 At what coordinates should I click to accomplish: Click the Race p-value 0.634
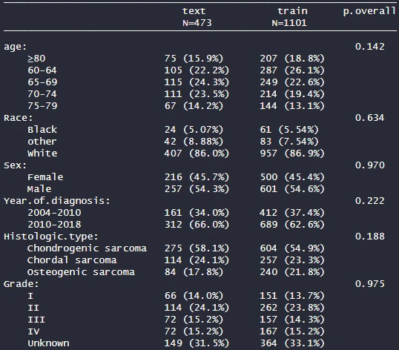370,118
